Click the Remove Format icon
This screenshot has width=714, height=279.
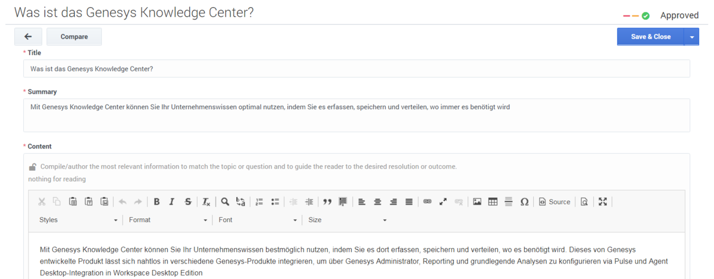[206, 202]
